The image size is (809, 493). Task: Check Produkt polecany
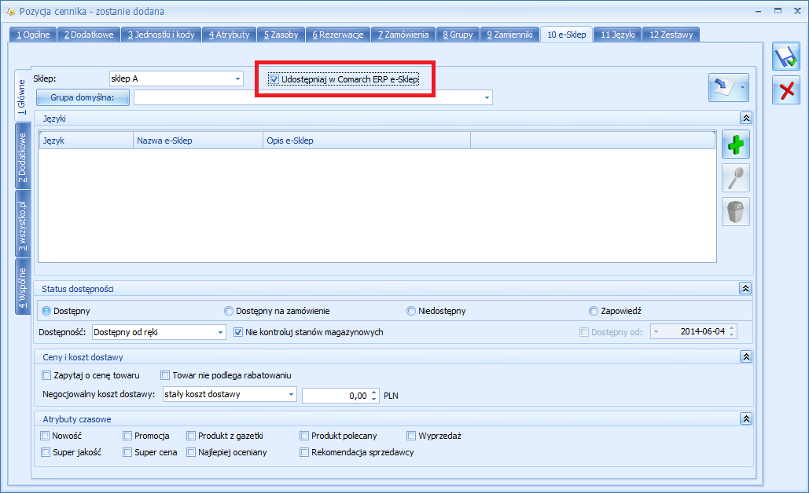(304, 436)
